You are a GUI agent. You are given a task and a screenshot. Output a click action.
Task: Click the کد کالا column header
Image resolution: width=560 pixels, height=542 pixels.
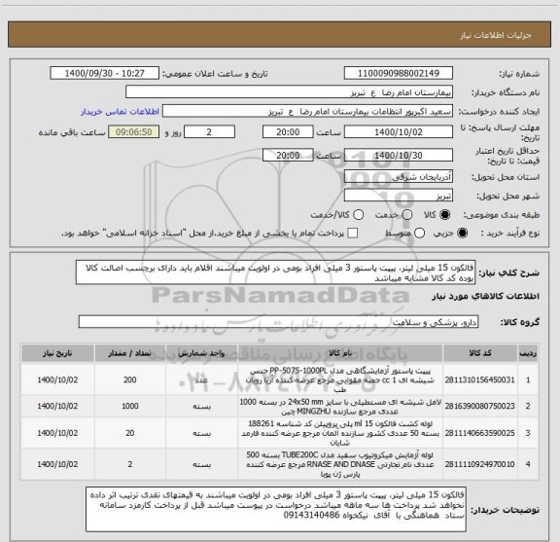tap(480, 353)
